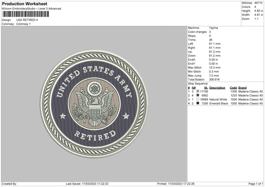This screenshot has width=265, height=187.
Task: Click the 'EndY:' label
Action: click(x=192, y=64)
